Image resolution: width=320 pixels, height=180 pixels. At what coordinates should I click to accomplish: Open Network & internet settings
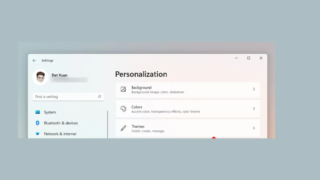coord(60,134)
